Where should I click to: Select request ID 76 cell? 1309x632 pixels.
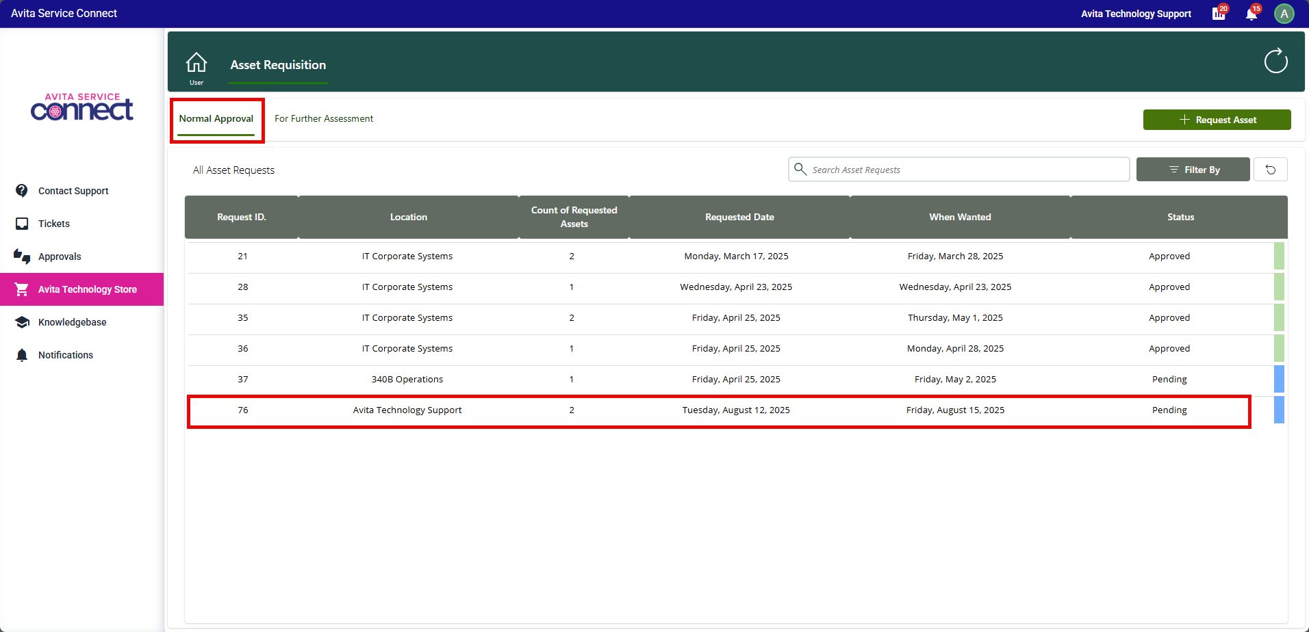tap(243, 410)
